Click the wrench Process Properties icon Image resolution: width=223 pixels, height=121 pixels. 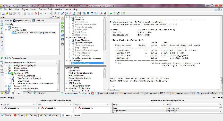[101, 13]
